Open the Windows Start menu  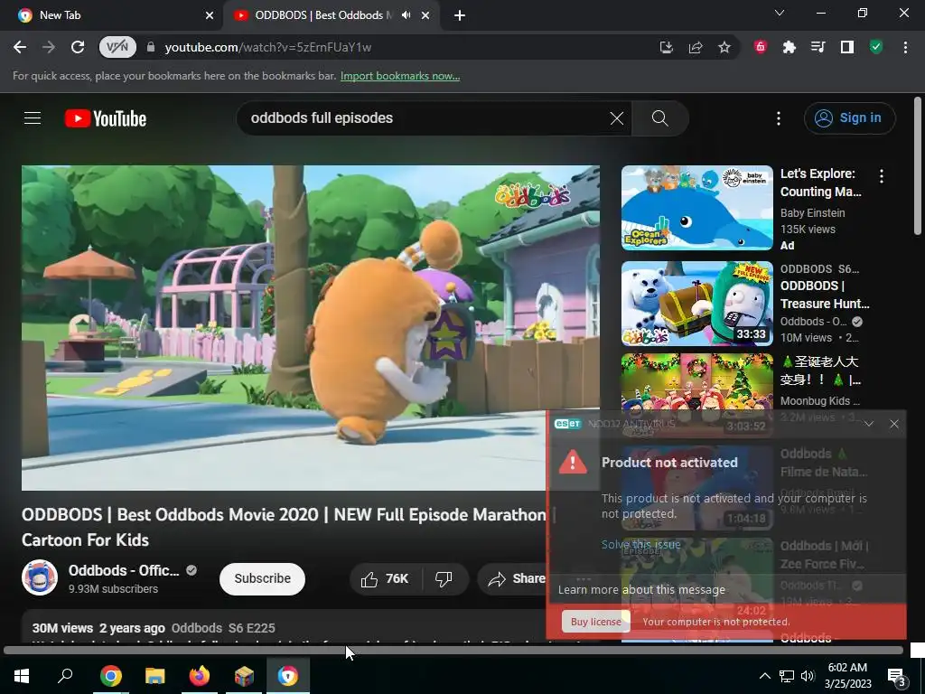22,676
